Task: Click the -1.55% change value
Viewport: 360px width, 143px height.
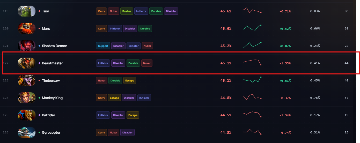Action: 285,63
